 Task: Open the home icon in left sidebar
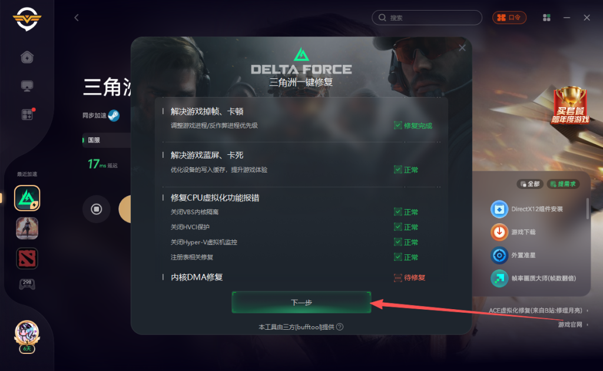(27, 57)
